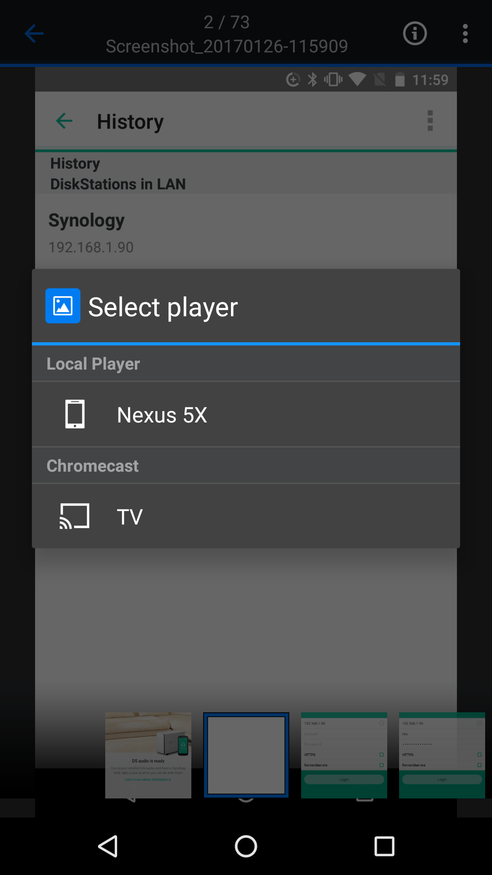Select the highlighted current blank thumbnail
492x875 pixels.
click(x=246, y=755)
